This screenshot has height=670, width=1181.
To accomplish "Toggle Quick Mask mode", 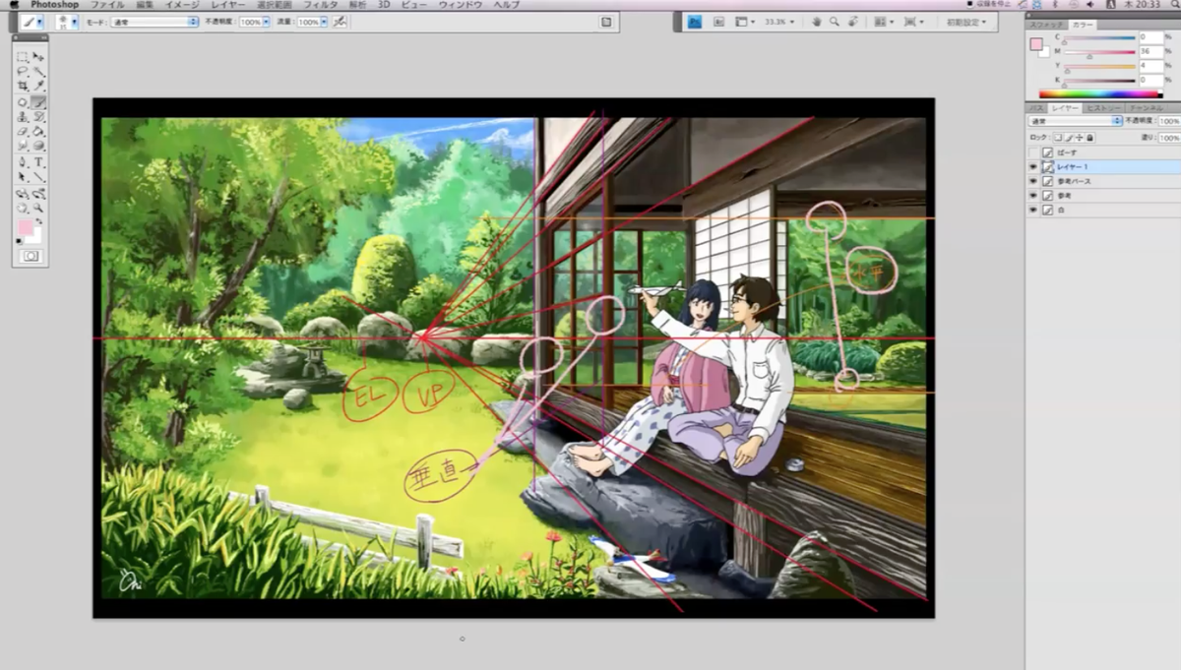I will (x=31, y=256).
